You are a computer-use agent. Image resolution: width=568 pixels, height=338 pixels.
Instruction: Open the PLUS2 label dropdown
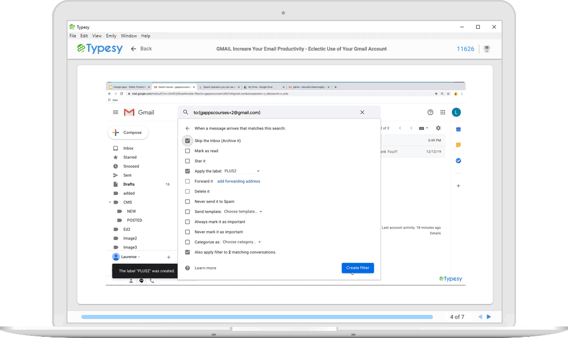242,171
